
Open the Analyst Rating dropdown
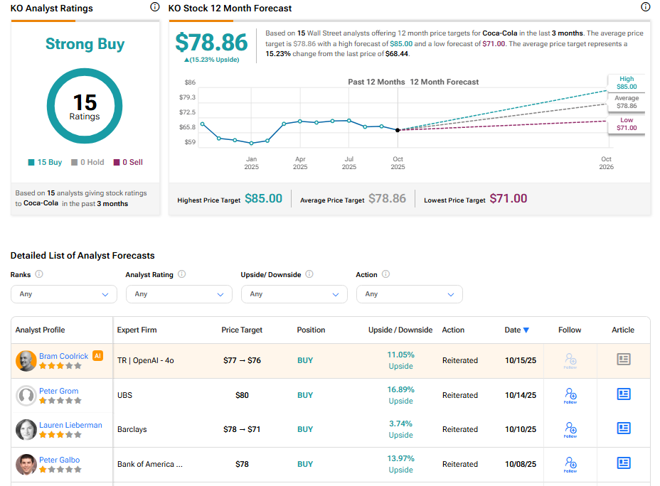coord(179,294)
